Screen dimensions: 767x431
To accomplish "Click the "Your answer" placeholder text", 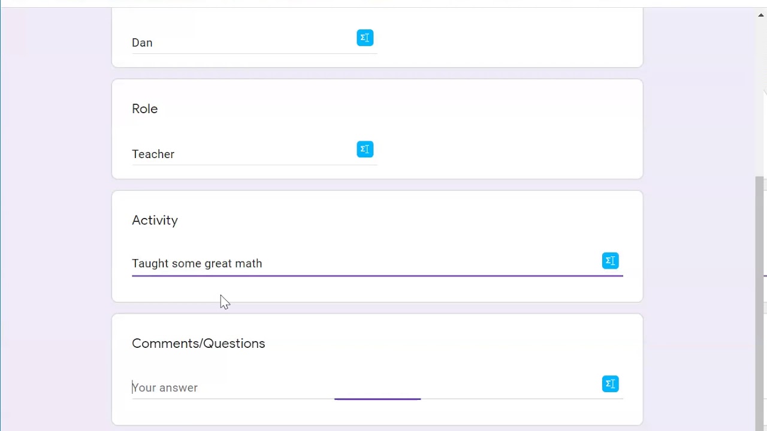I will [165, 387].
